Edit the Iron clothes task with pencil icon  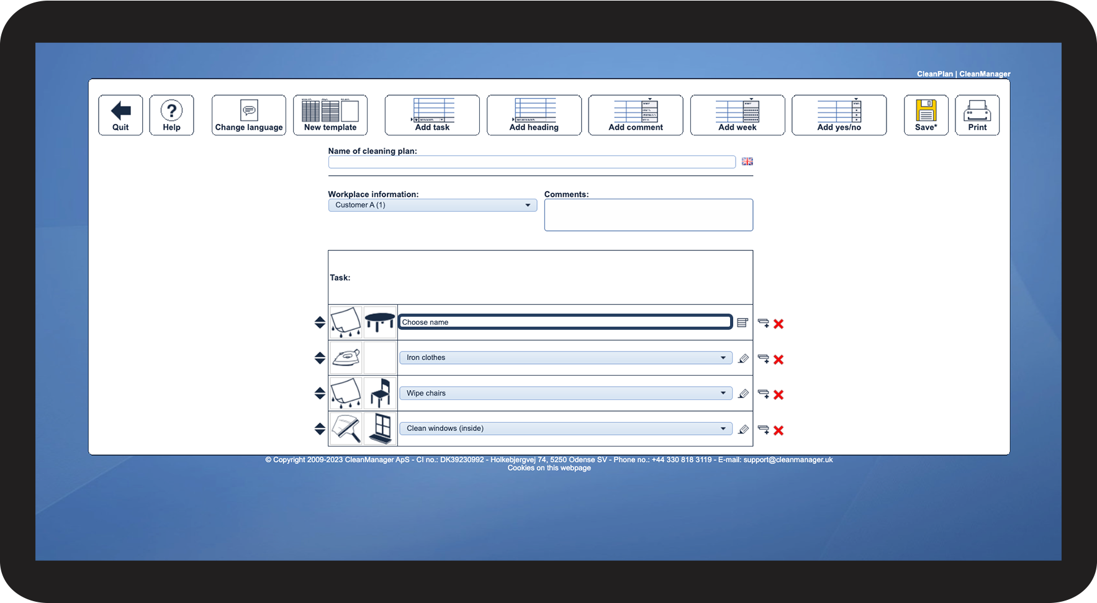(x=743, y=358)
